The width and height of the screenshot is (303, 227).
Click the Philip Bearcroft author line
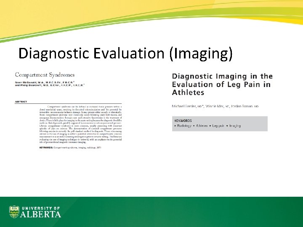click(50, 85)
